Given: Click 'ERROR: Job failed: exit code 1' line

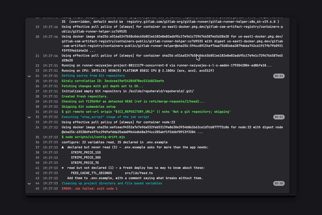Looking at the screenshot, I should coord(89,189).
